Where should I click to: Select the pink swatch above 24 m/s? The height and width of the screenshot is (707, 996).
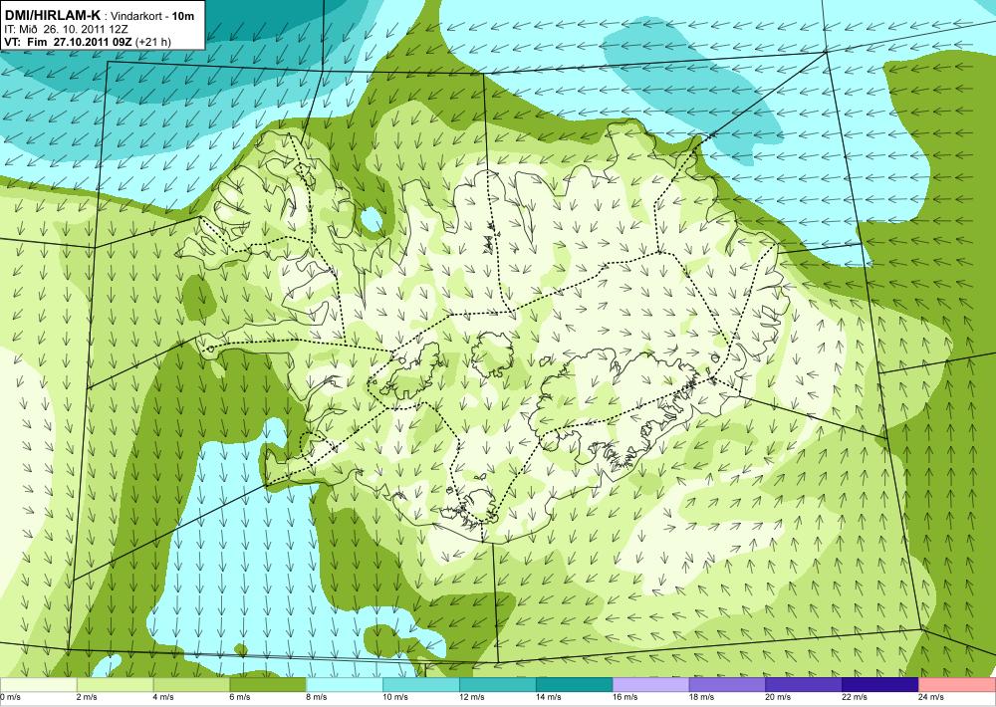pyautogui.click(x=957, y=685)
